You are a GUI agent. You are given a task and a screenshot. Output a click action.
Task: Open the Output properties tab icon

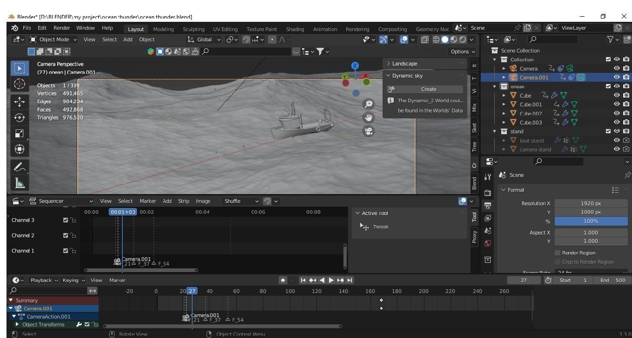[x=488, y=205]
